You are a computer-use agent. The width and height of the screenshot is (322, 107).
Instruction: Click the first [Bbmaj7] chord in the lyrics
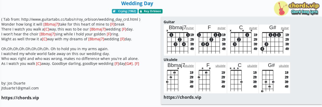click(51, 24)
